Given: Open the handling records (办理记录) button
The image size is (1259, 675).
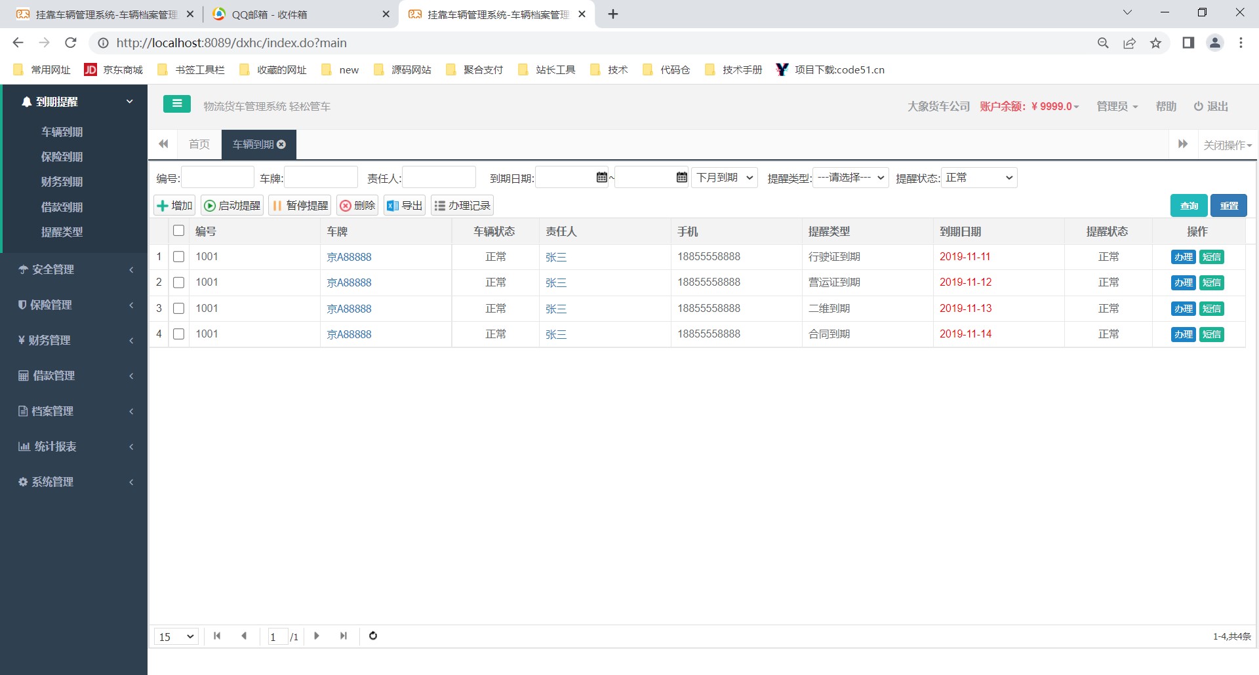Looking at the screenshot, I should click(462, 206).
